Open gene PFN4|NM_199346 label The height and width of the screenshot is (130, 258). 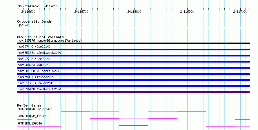point(30,123)
